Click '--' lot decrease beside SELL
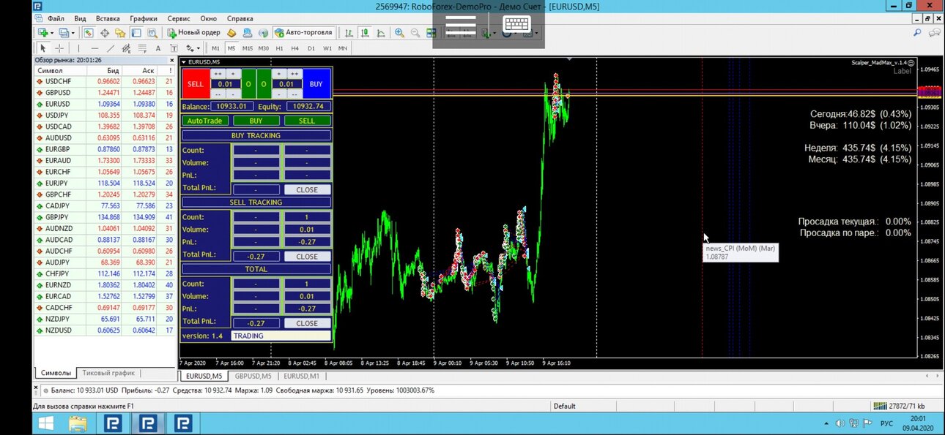Screen dimensions: 945x435 (x=218, y=94)
